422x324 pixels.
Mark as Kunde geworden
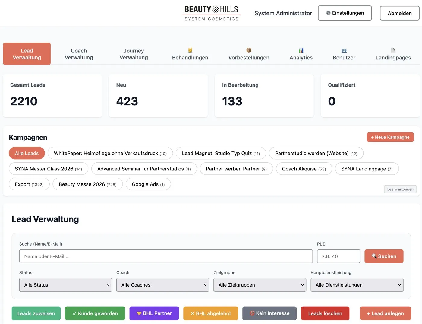coord(95,313)
